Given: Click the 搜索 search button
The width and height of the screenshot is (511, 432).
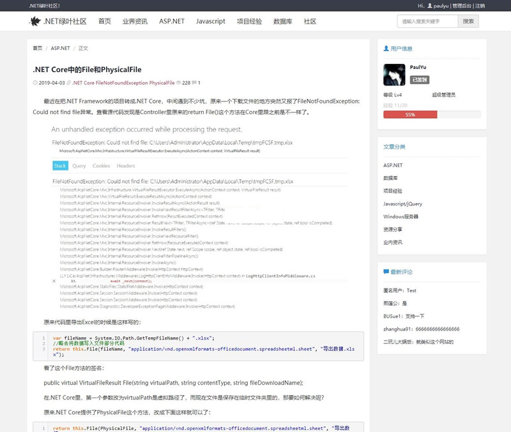Looking at the screenshot, I should [468, 21].
